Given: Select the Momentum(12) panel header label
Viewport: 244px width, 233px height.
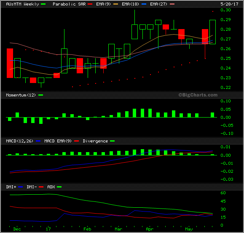Looking at the screenshot, I should (x=21, y=95).
